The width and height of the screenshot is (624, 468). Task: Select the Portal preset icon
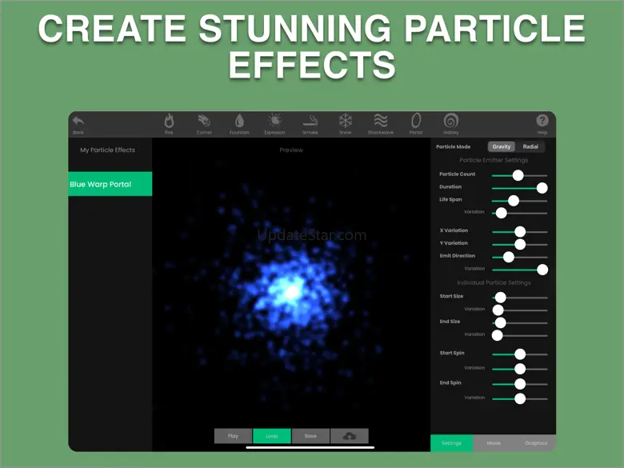coord(416,121)
